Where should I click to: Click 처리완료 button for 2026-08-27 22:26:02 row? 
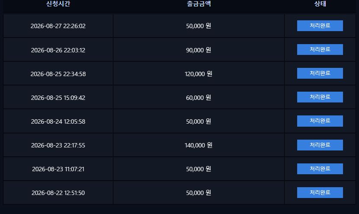tap(320, 26)
